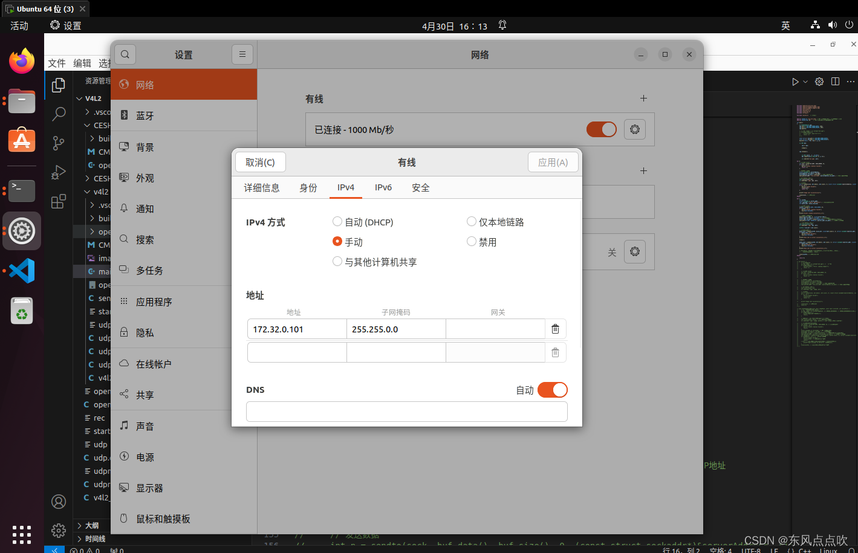
Task: Click the 取消(C) button
Action: 260,162
